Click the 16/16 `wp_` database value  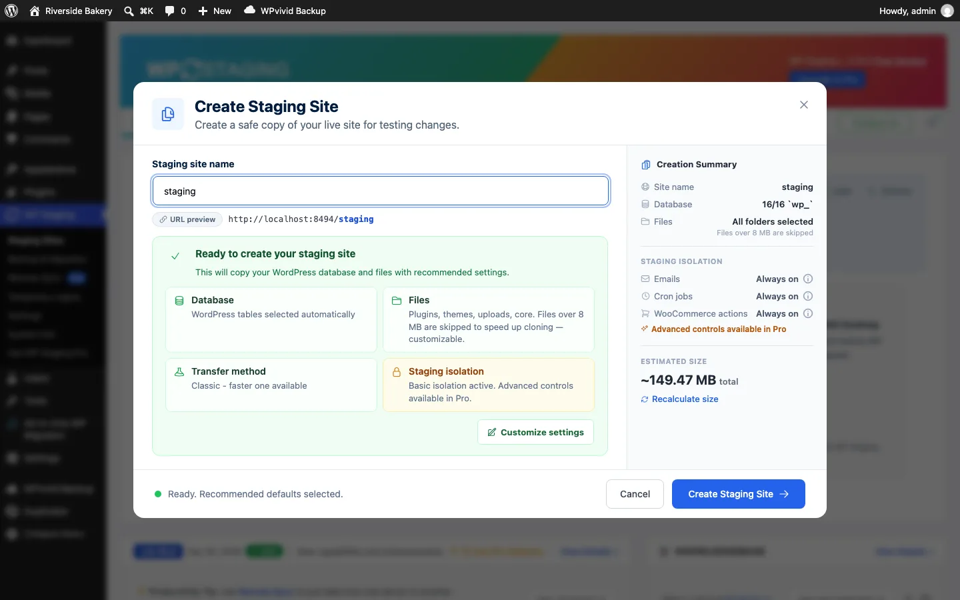pos(787,205)
